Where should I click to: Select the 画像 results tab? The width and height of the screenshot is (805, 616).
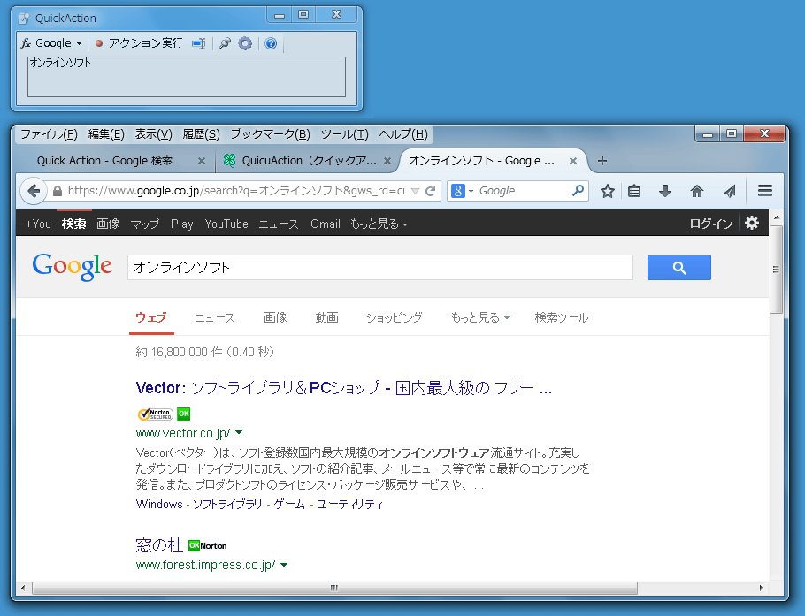[x=275, y=318]
